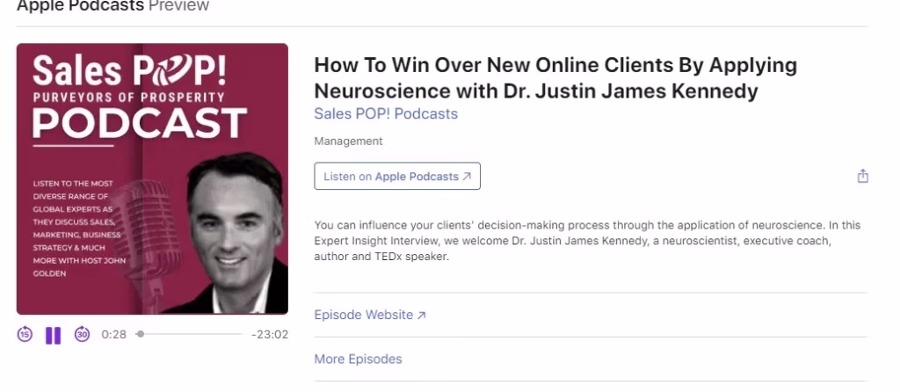This screenshot has height=392, width=900.
Task: Click the share icon
Action: click(x=863, y=176)
